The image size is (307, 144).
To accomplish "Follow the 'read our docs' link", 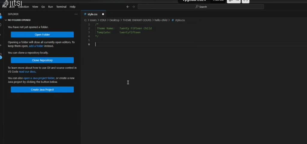I will (x=27, y=72).
